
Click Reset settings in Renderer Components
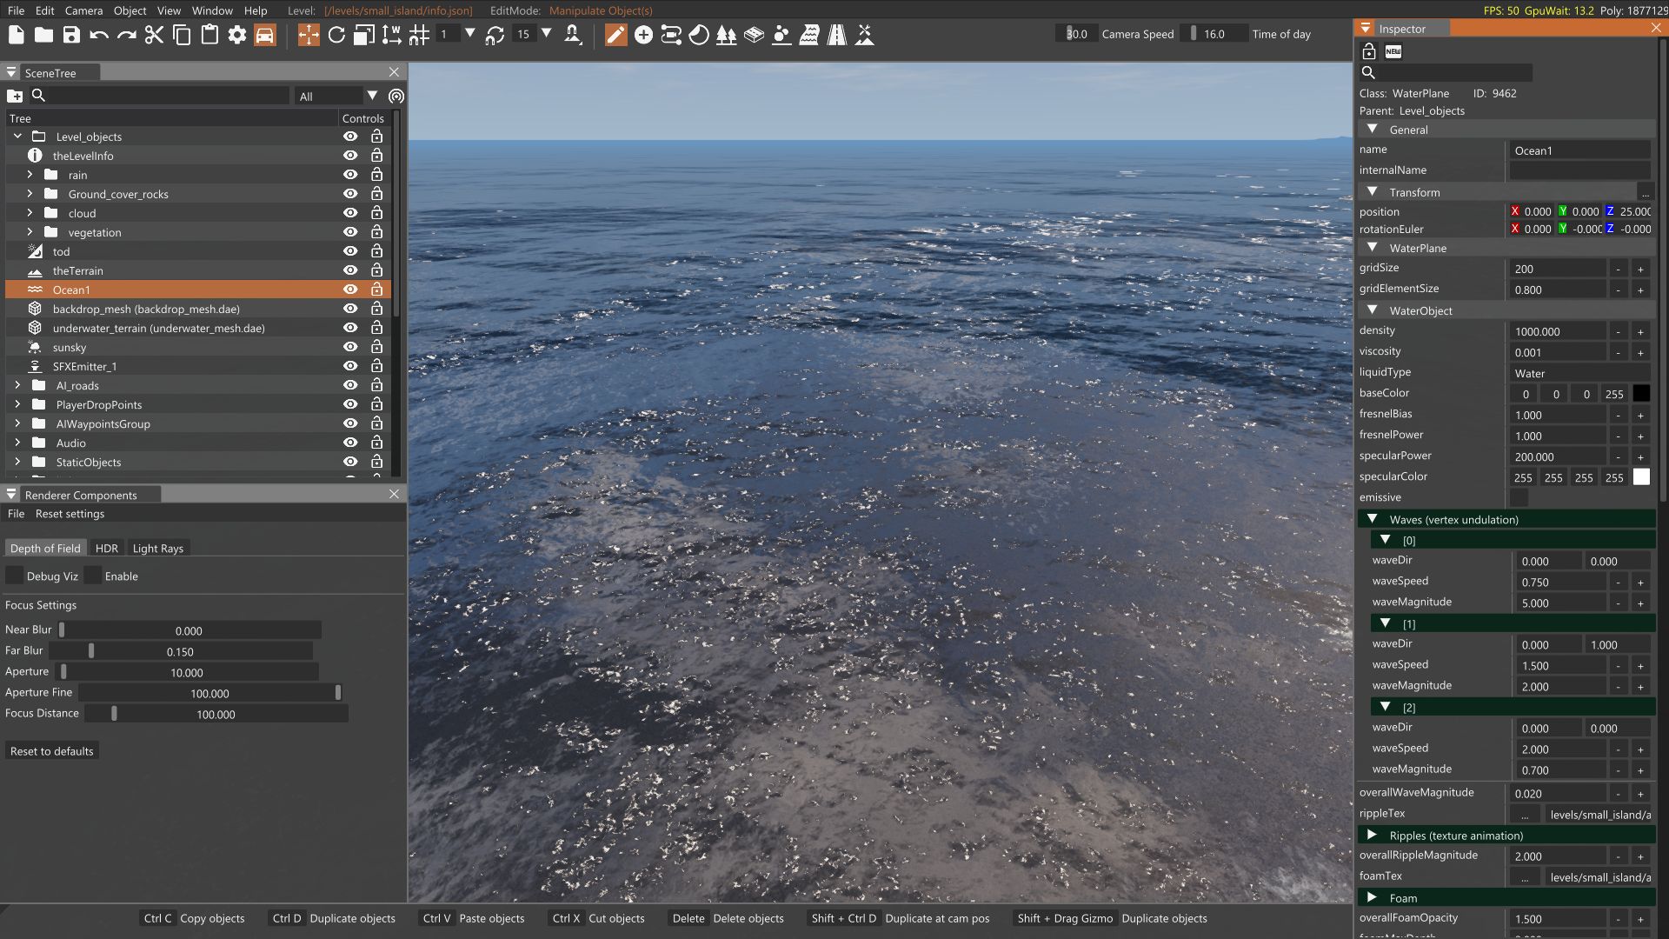(x=70, y=514)
